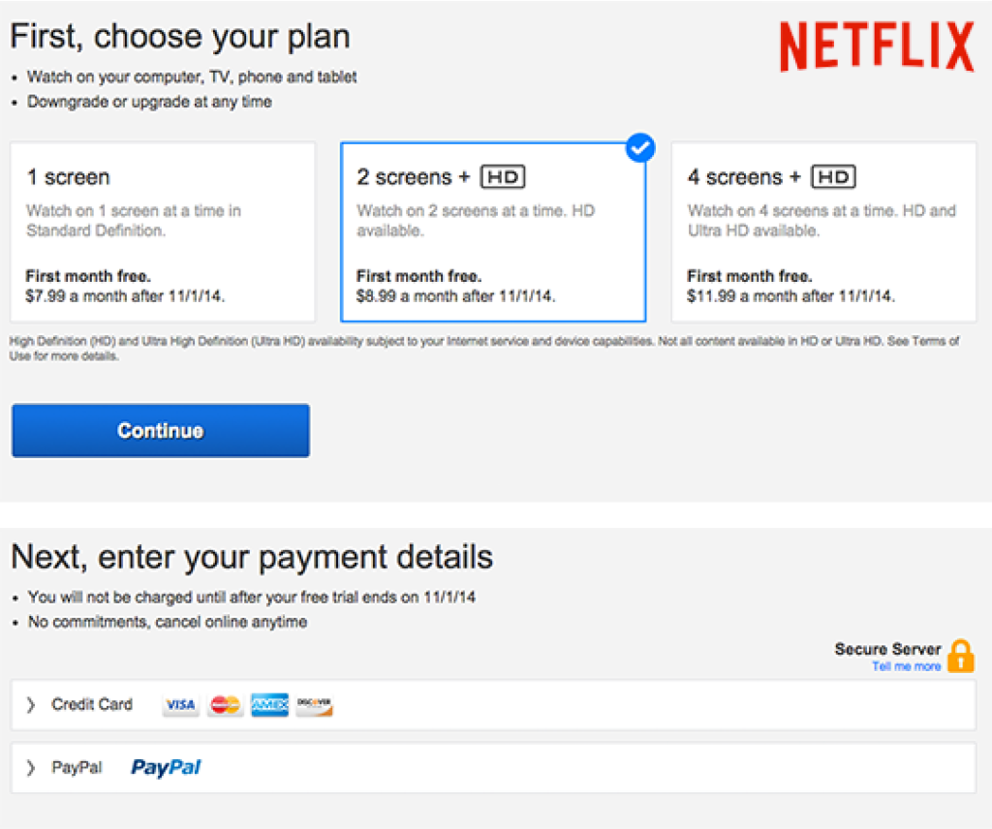Click the Secure Server padlock icon

(x=960, y=656)
